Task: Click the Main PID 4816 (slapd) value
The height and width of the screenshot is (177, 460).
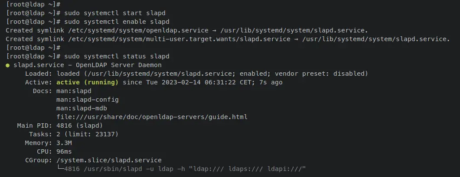Action: (80, 126)
